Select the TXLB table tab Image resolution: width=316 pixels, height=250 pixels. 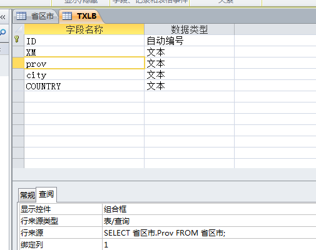[x=81, y=16]
